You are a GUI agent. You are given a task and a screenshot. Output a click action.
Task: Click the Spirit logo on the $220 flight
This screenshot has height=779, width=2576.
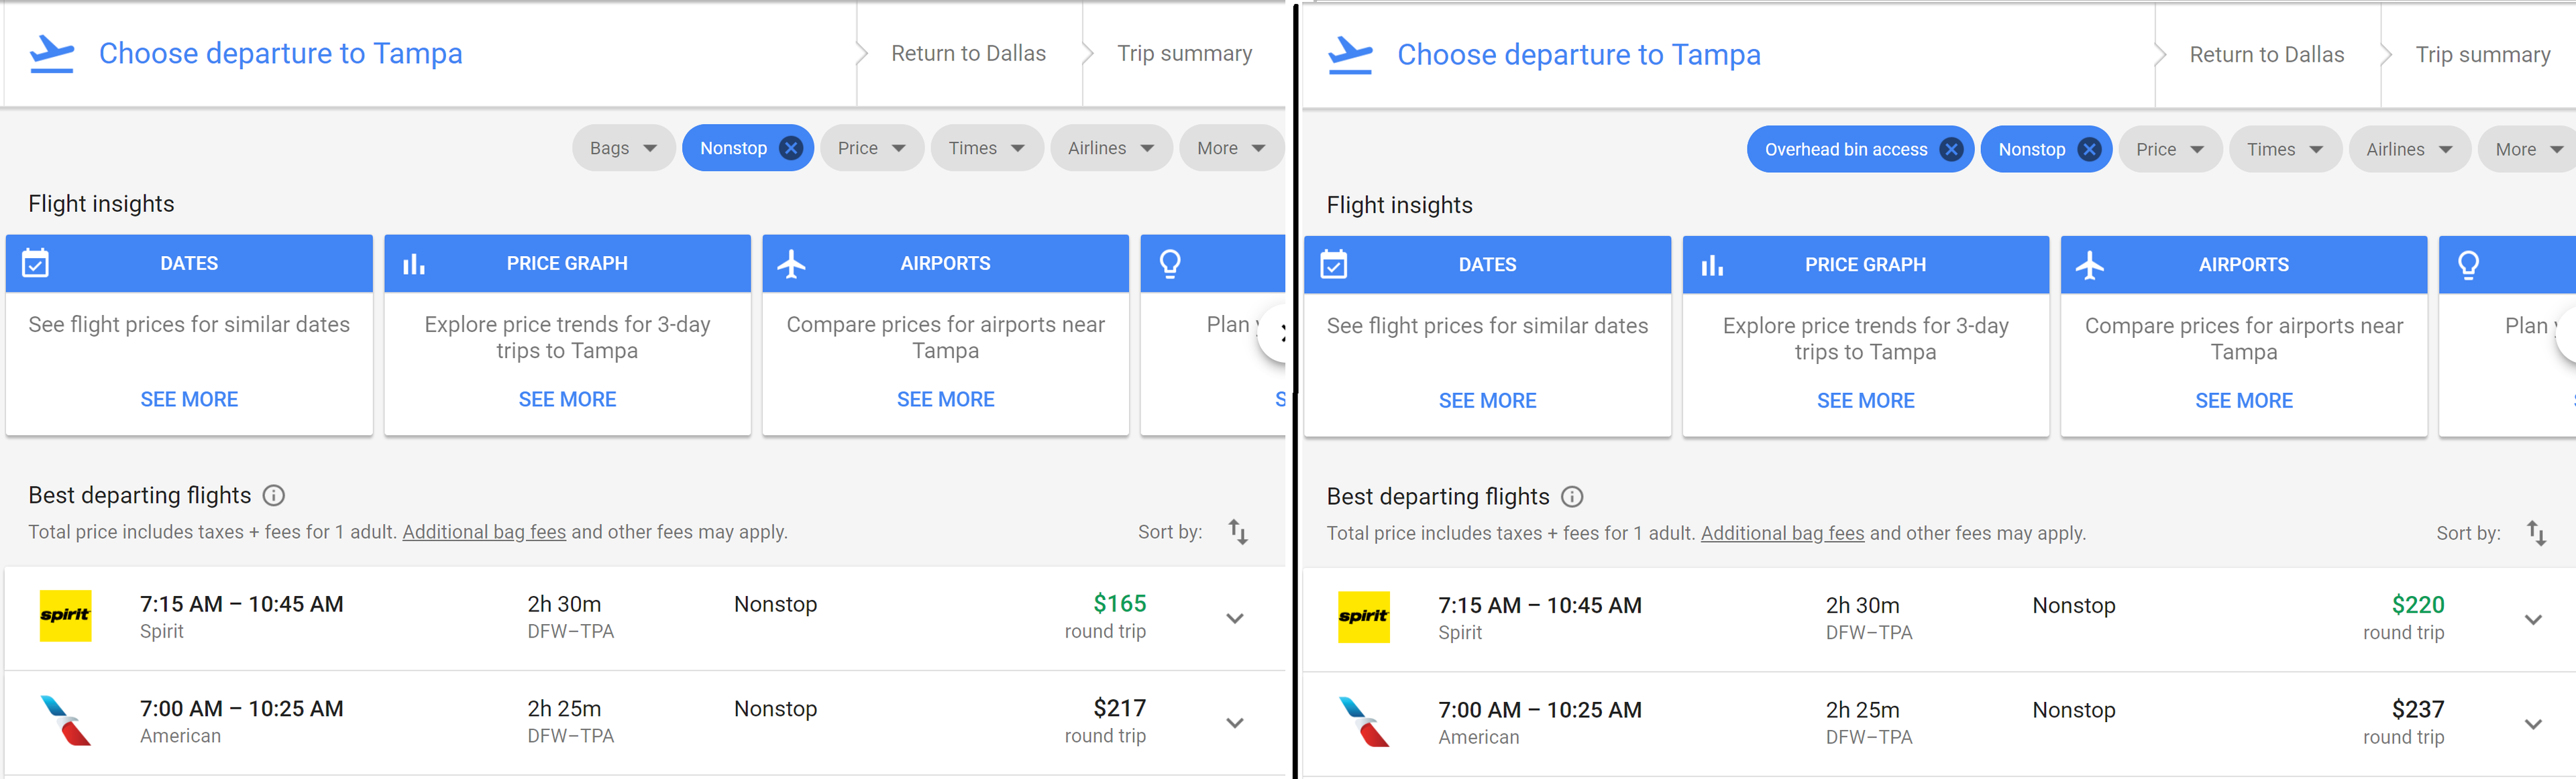1363,616
